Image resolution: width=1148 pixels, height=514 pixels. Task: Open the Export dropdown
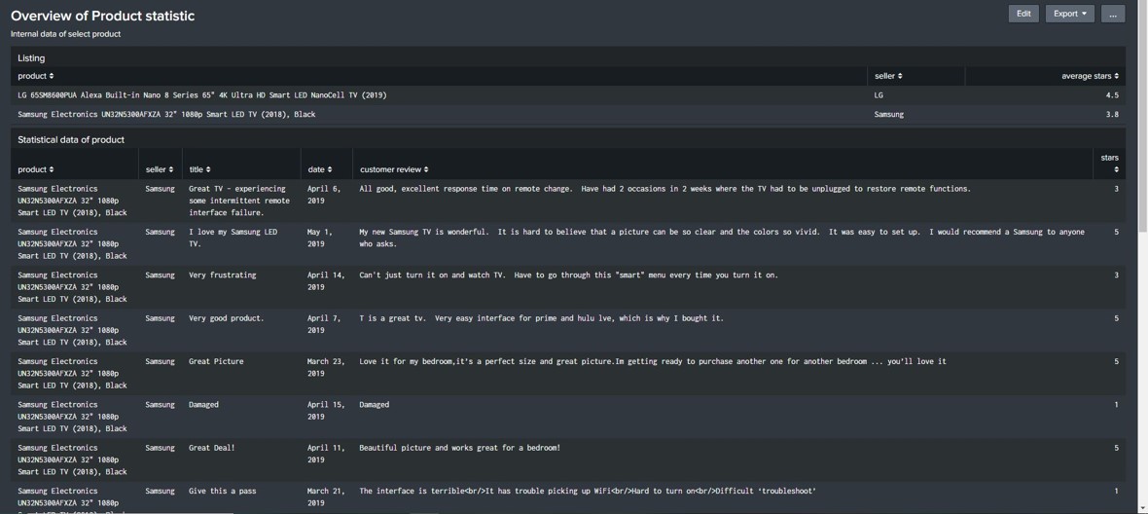coord(1069,14)
